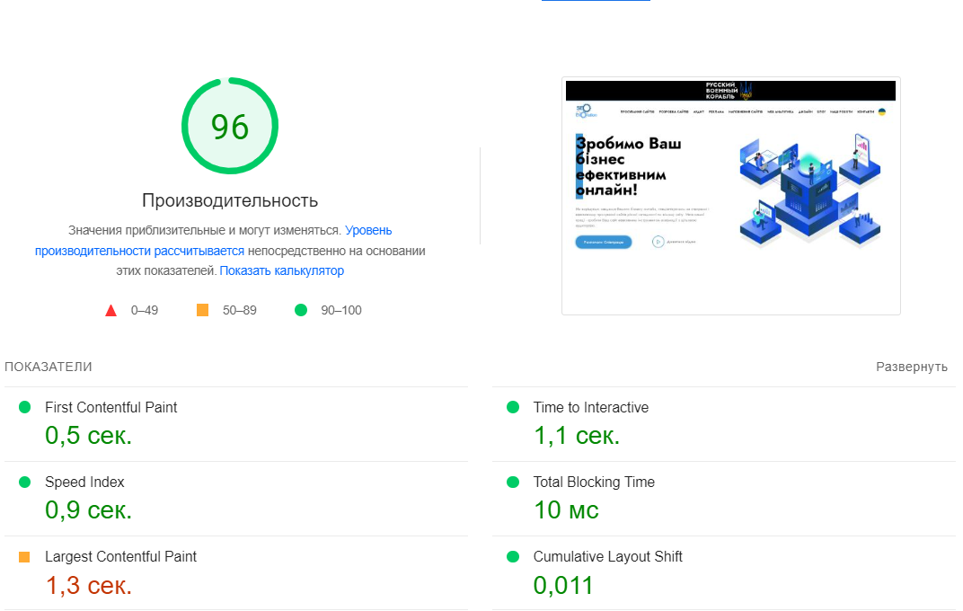The image size is (963, 611).
Task: Expand metric details with Развернуть
Action: [x=912, y=367]
